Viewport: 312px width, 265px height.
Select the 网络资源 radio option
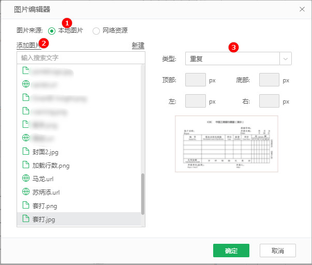point(96,31)
